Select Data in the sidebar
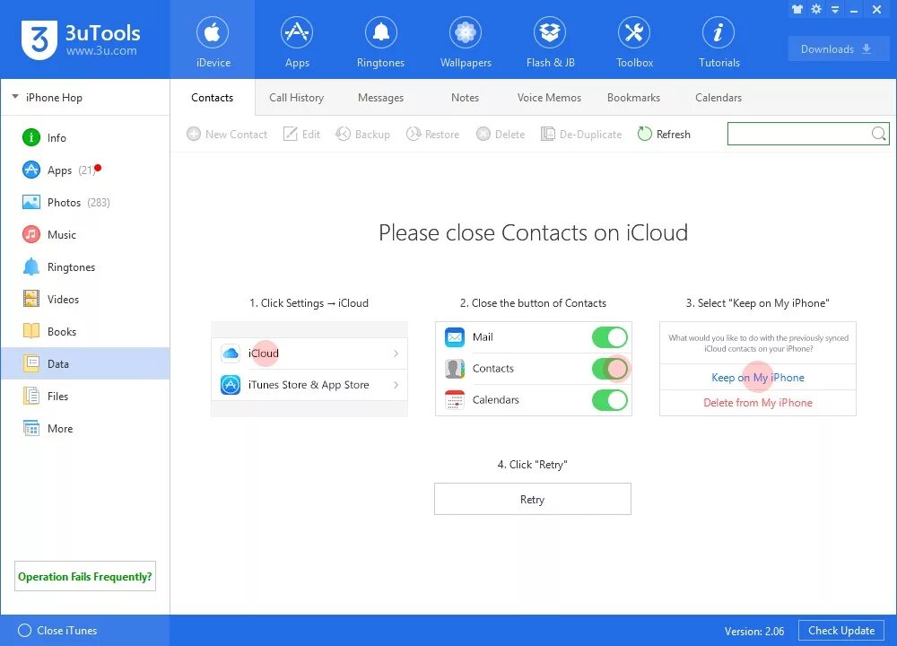Image resolution: width=897 pixels, height=646 pixels. click(84, 363)
